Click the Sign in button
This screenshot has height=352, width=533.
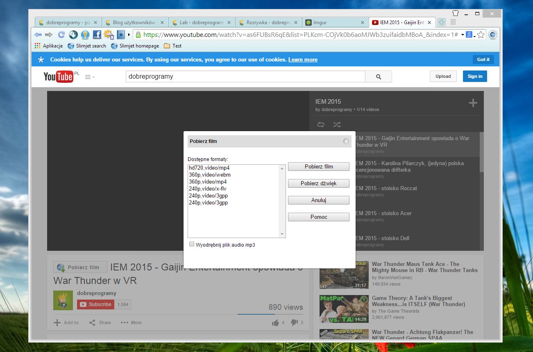point(475,76)
